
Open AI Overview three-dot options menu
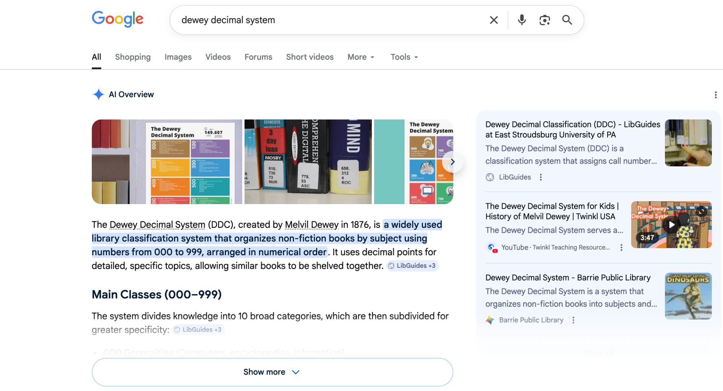tap(715, 95)
